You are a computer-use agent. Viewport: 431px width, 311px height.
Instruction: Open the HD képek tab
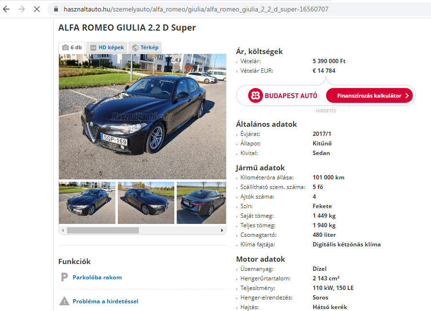(107, 47)
